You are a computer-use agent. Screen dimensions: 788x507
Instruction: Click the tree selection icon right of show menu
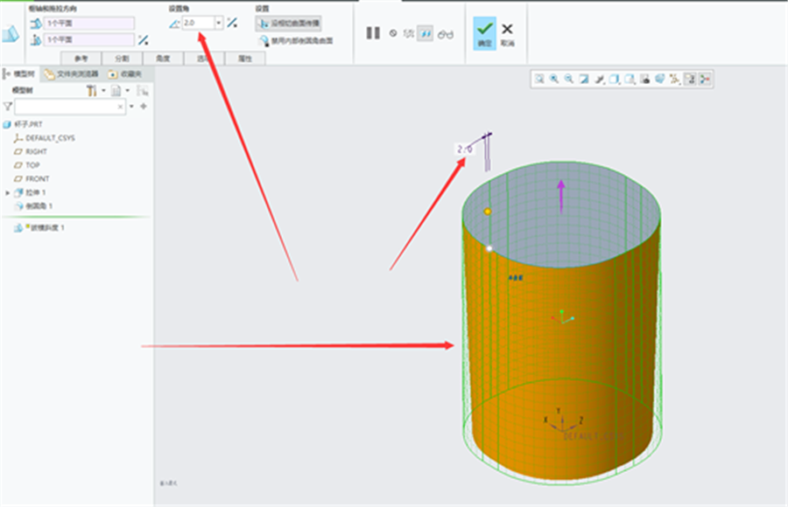coord(143,91)
